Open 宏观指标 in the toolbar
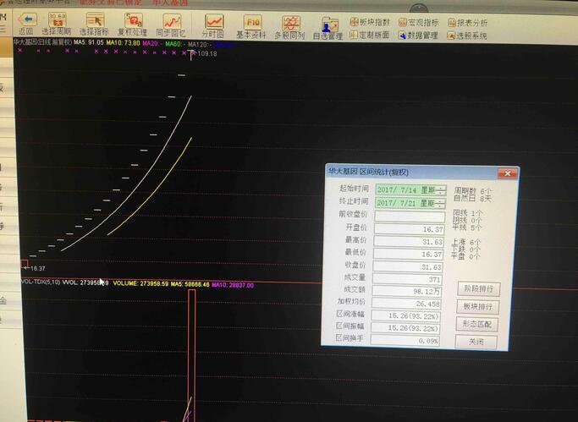 [x=418, y=23]
